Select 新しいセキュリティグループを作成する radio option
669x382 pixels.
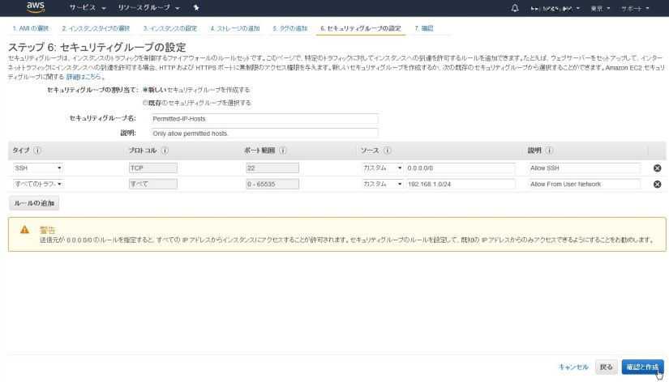pos(146,89)
